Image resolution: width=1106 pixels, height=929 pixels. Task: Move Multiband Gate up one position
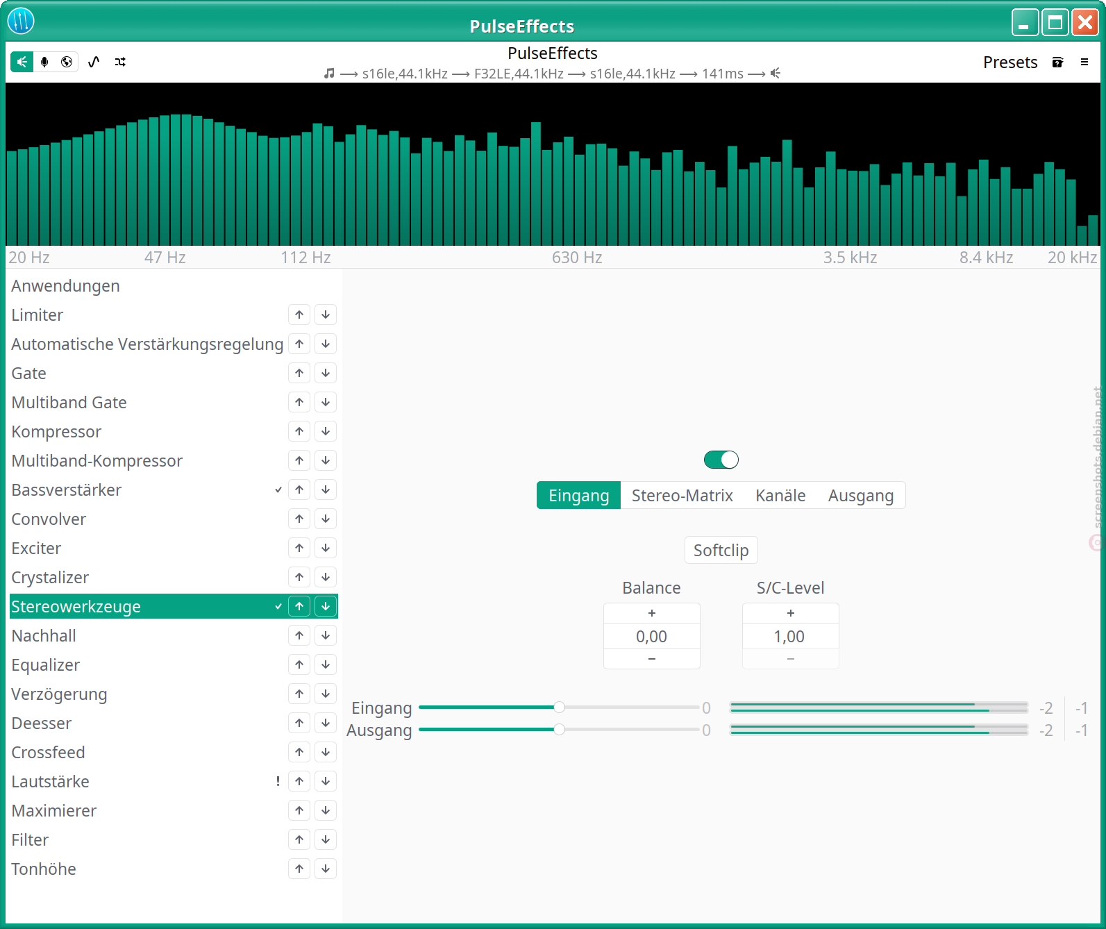pos(299,402)
